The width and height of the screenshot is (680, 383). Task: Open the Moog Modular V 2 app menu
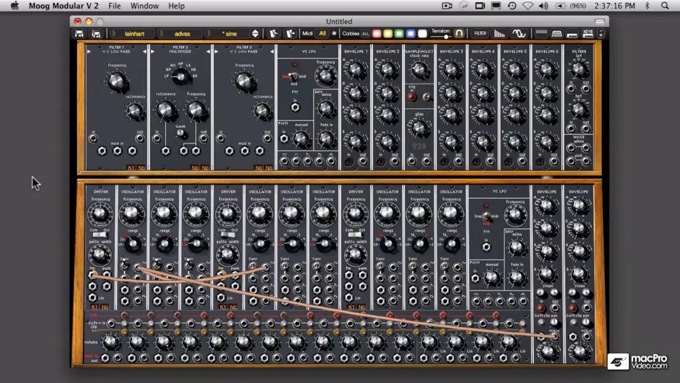tap(64, 6)
